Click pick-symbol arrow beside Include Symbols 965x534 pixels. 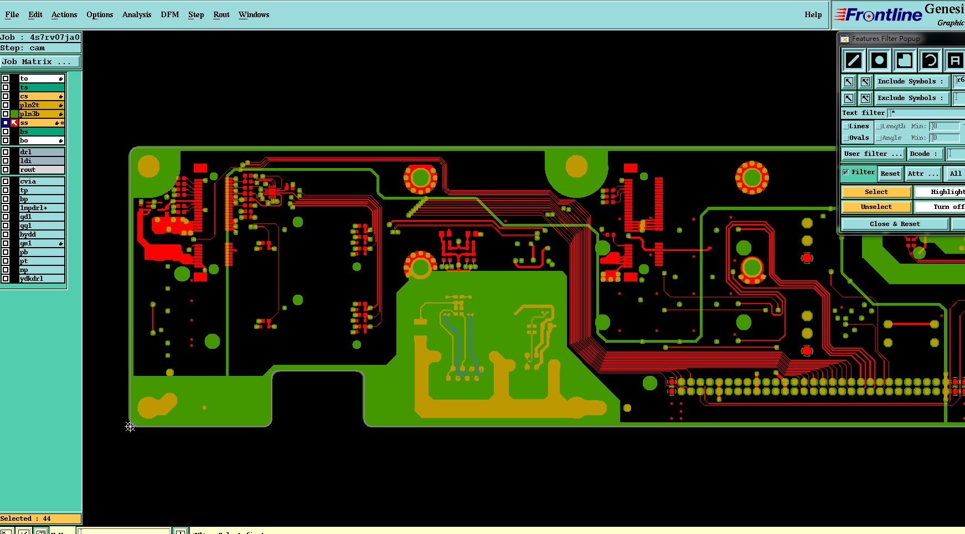849,82
